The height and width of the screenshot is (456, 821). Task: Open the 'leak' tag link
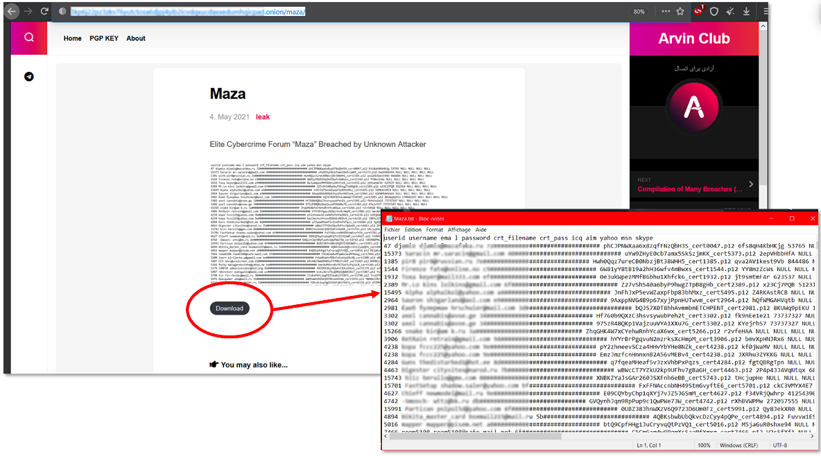(x=263, y=116)
